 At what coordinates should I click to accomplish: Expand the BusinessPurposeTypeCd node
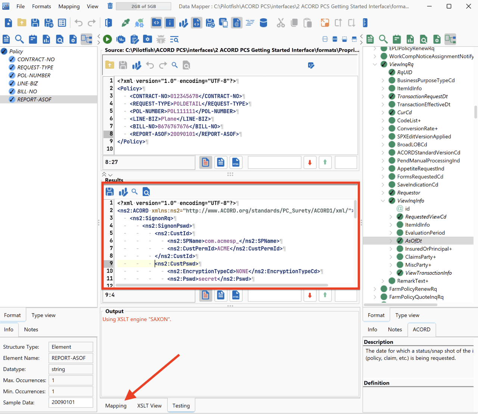coord(383,80)
